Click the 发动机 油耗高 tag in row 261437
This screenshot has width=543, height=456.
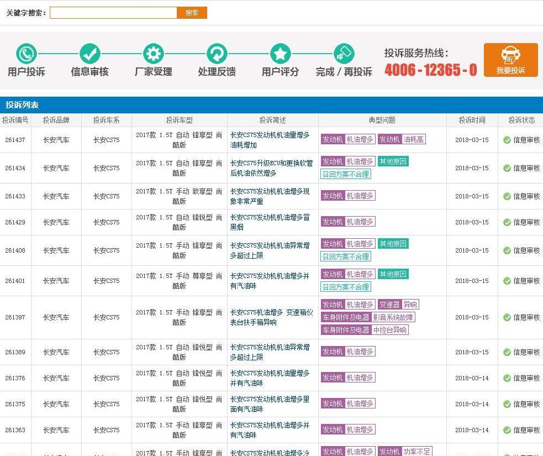tap(402, 139)
